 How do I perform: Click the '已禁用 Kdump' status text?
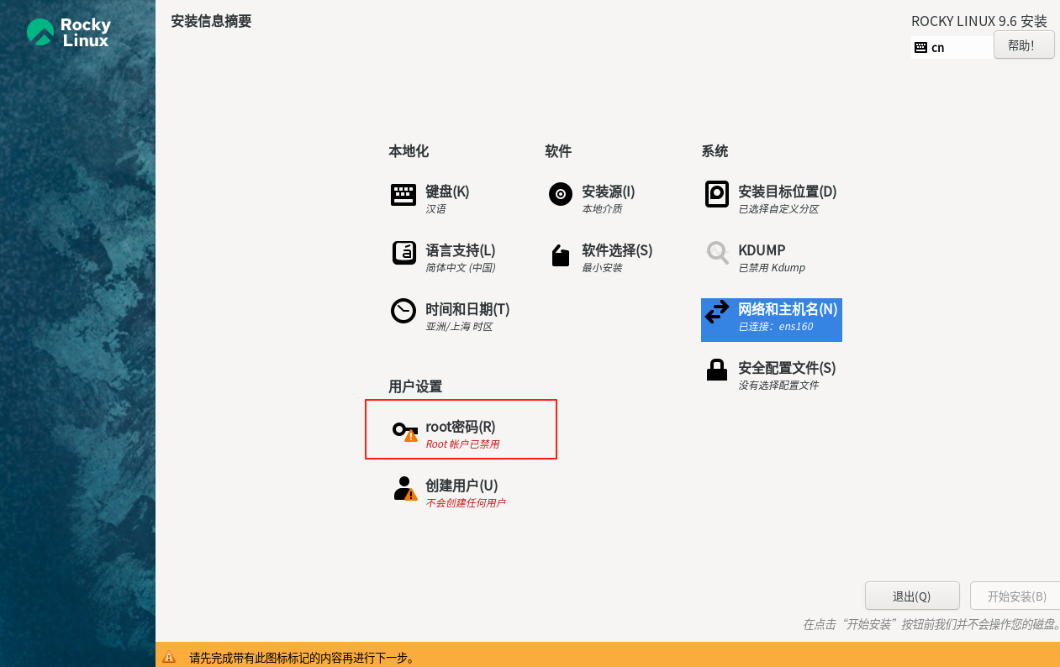pyautogui.click(x=772, y=268)
